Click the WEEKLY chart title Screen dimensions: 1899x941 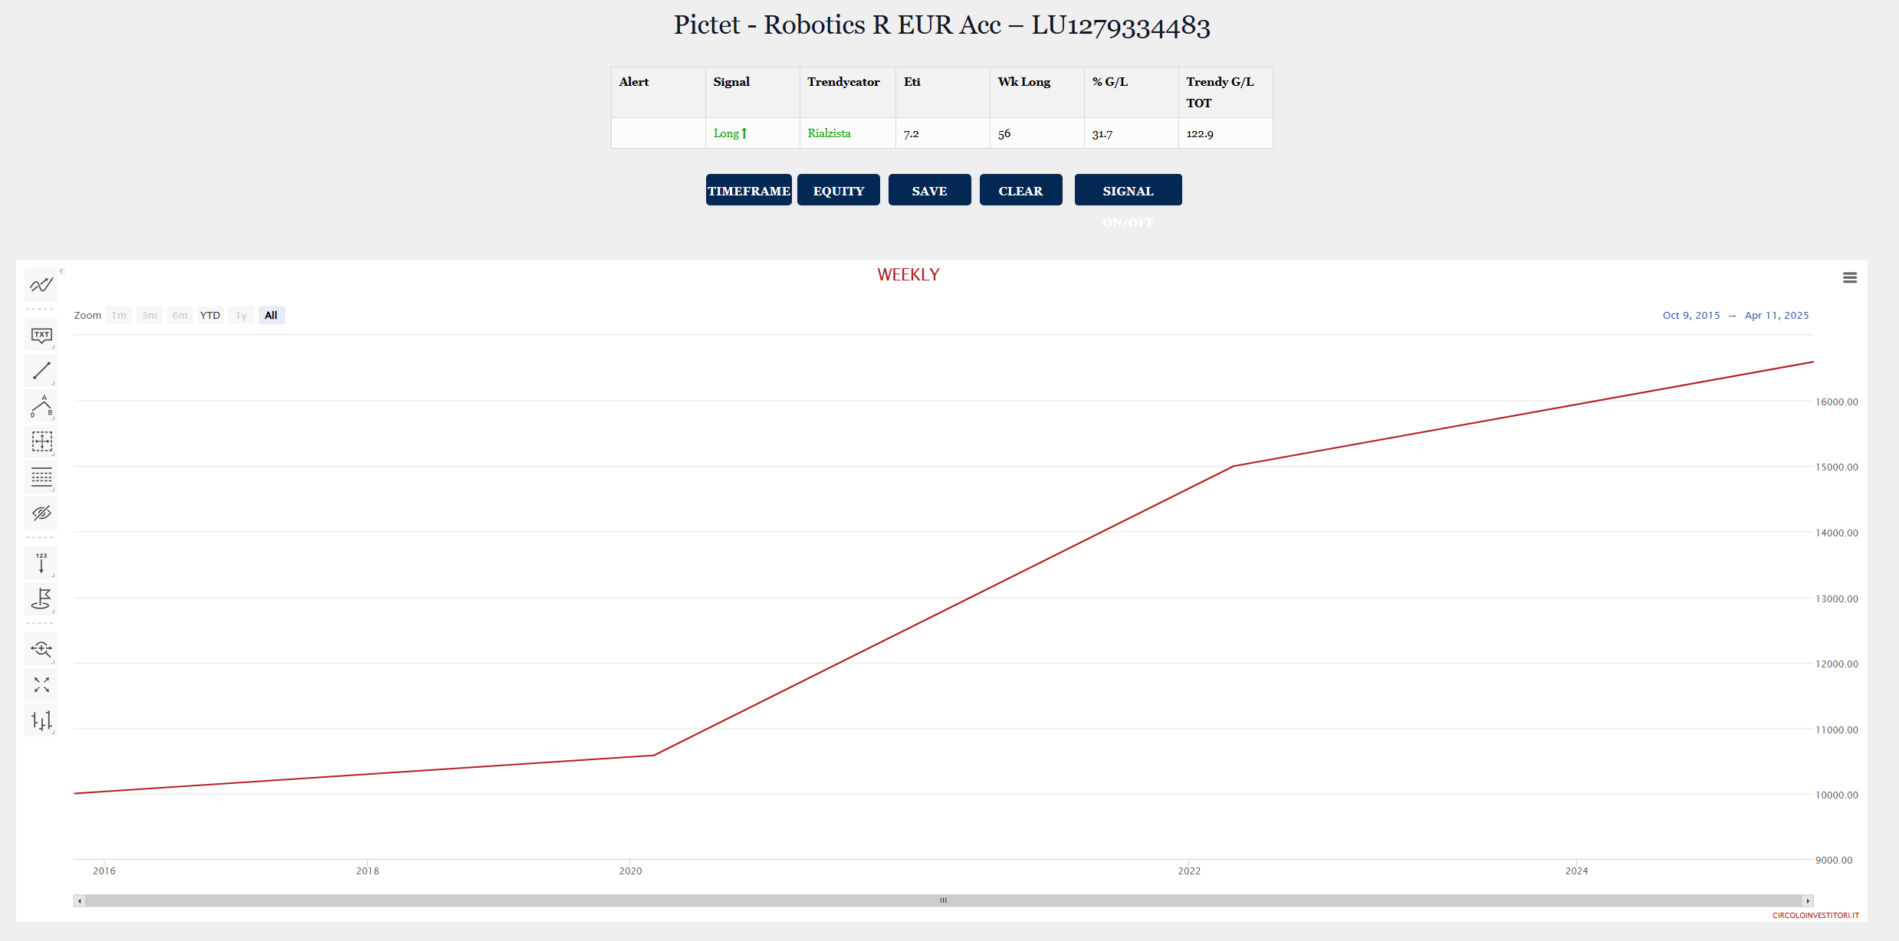tap(908, 275)
